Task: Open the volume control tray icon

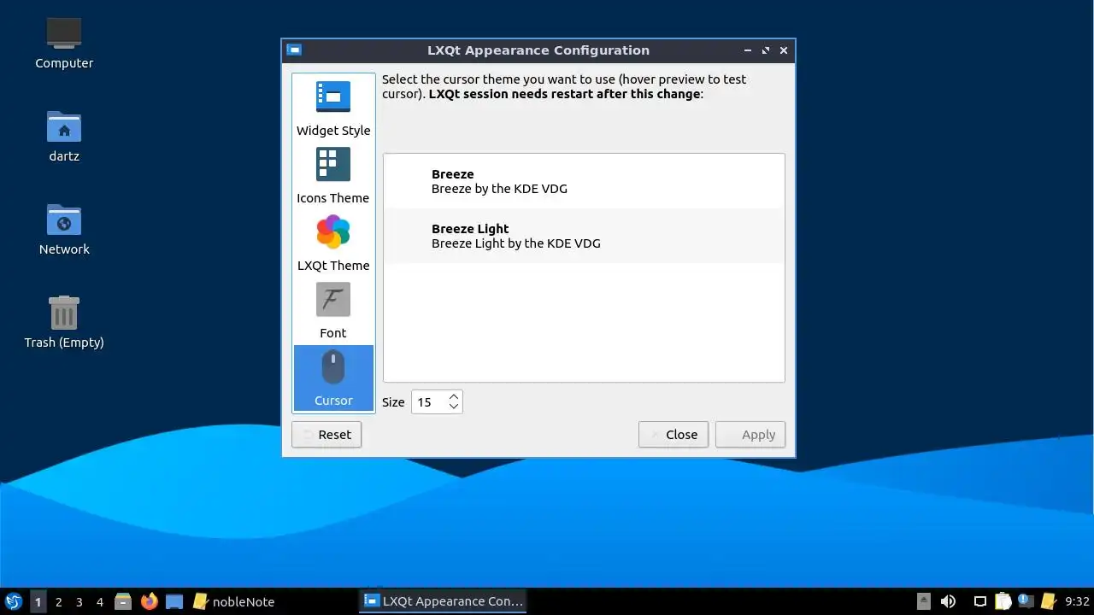Action: point(948,601)
